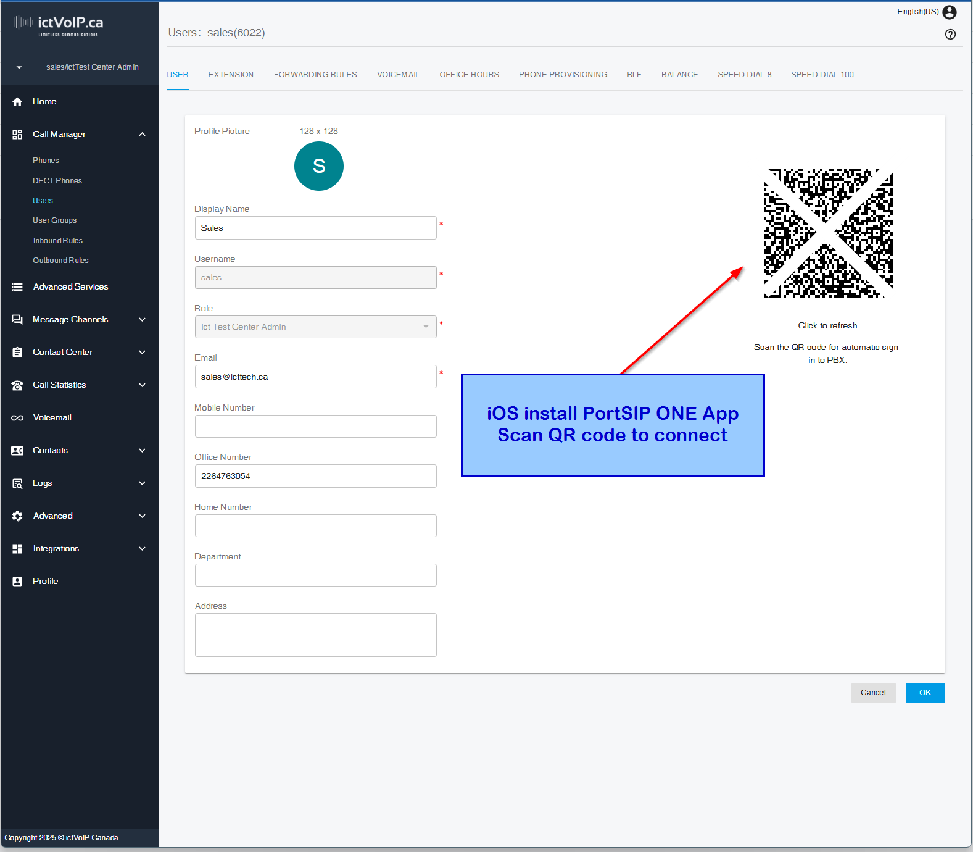973x852 pixels.
Task: Switch to the SPEED DIAL 8 tab
Action: 745,75
